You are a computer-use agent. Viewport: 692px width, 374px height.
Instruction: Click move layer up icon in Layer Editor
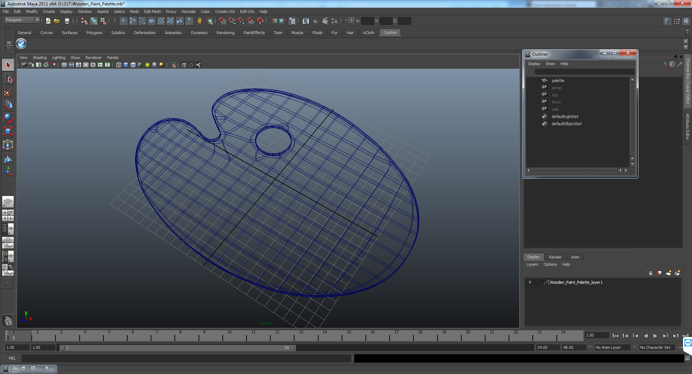click(x=650, y=273)
